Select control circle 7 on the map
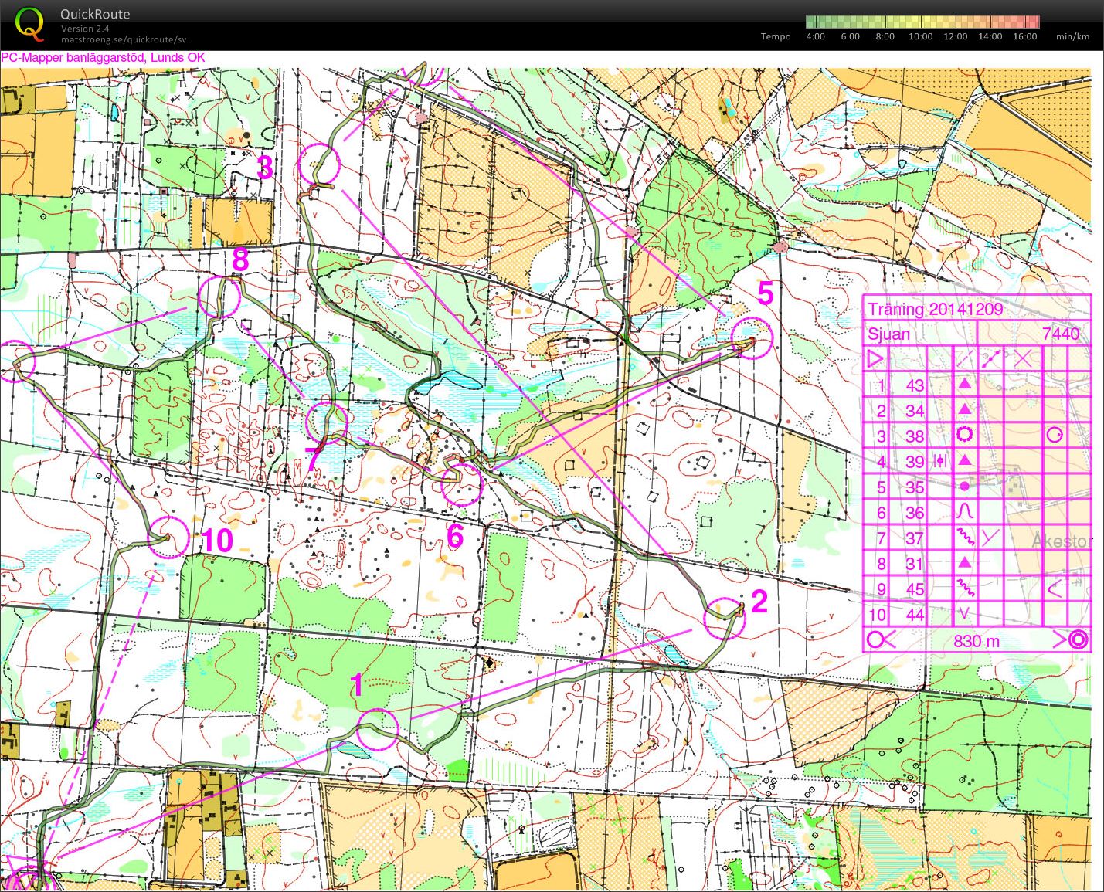 tap(327, 422)
